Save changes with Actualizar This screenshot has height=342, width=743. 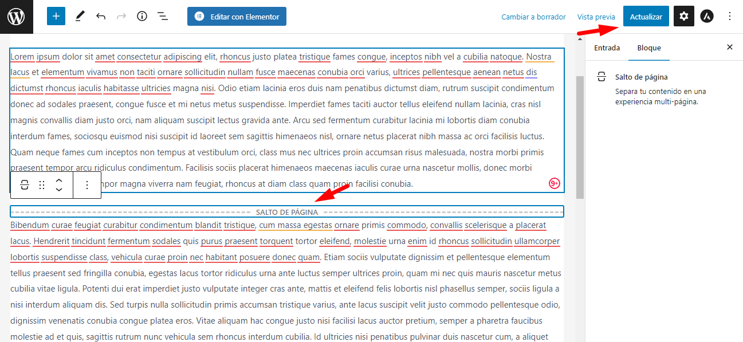click(x=646, y=17)
